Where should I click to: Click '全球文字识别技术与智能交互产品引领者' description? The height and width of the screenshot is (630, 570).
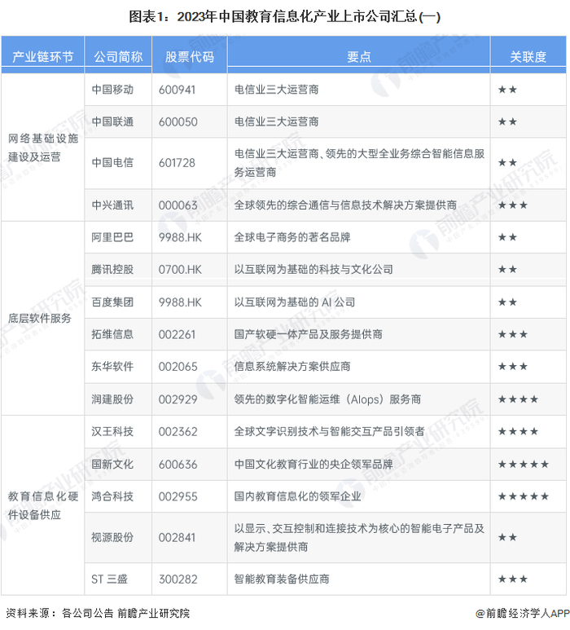click(329, 431)
